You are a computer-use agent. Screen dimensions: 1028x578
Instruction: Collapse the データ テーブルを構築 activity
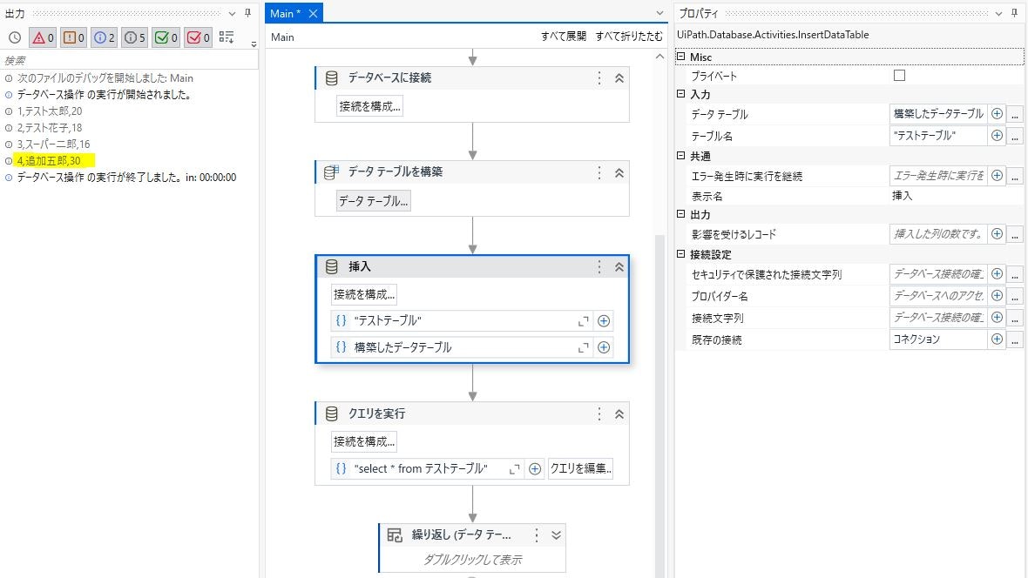pyautogui.click(x=619, y=173)
